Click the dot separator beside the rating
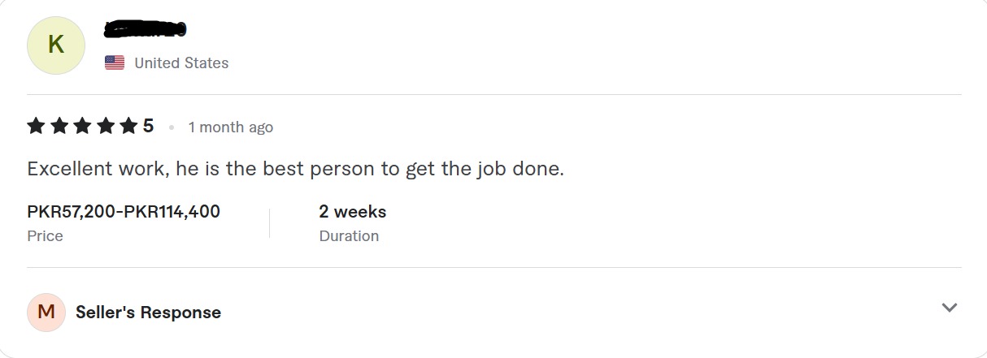Screen dimensions: 987x358 (x=172, y=127)
